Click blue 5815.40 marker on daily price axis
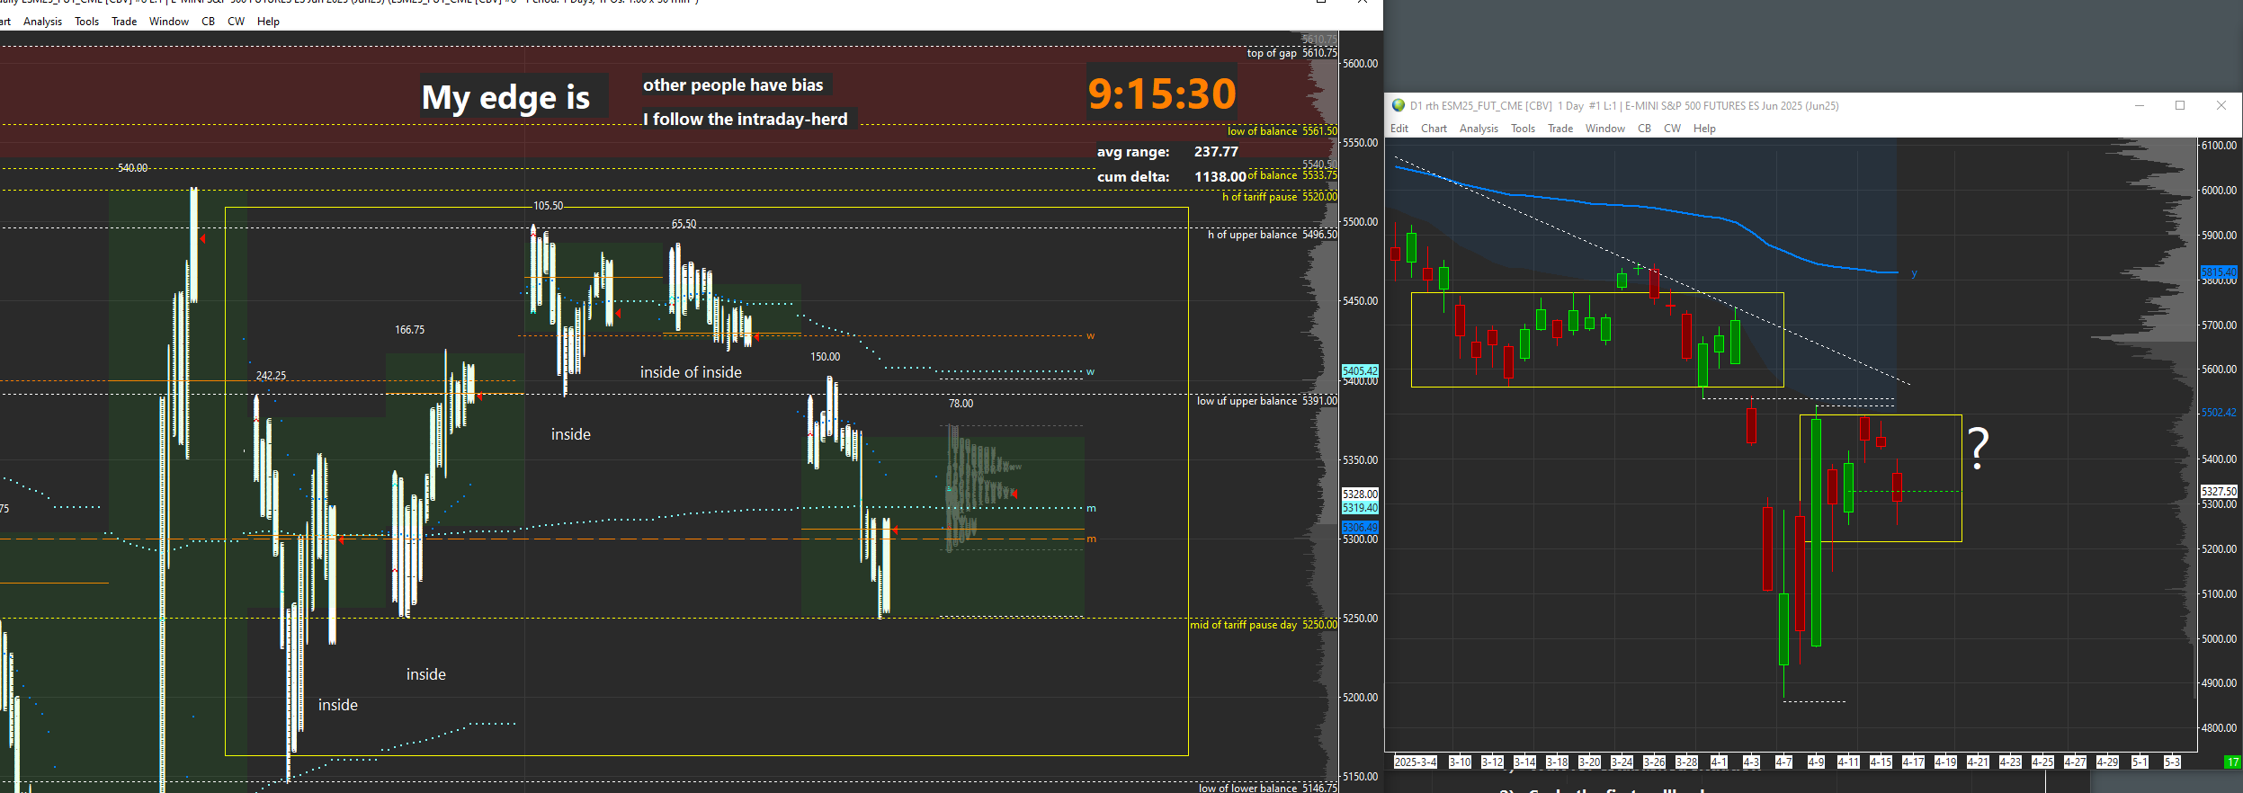 2219,272
